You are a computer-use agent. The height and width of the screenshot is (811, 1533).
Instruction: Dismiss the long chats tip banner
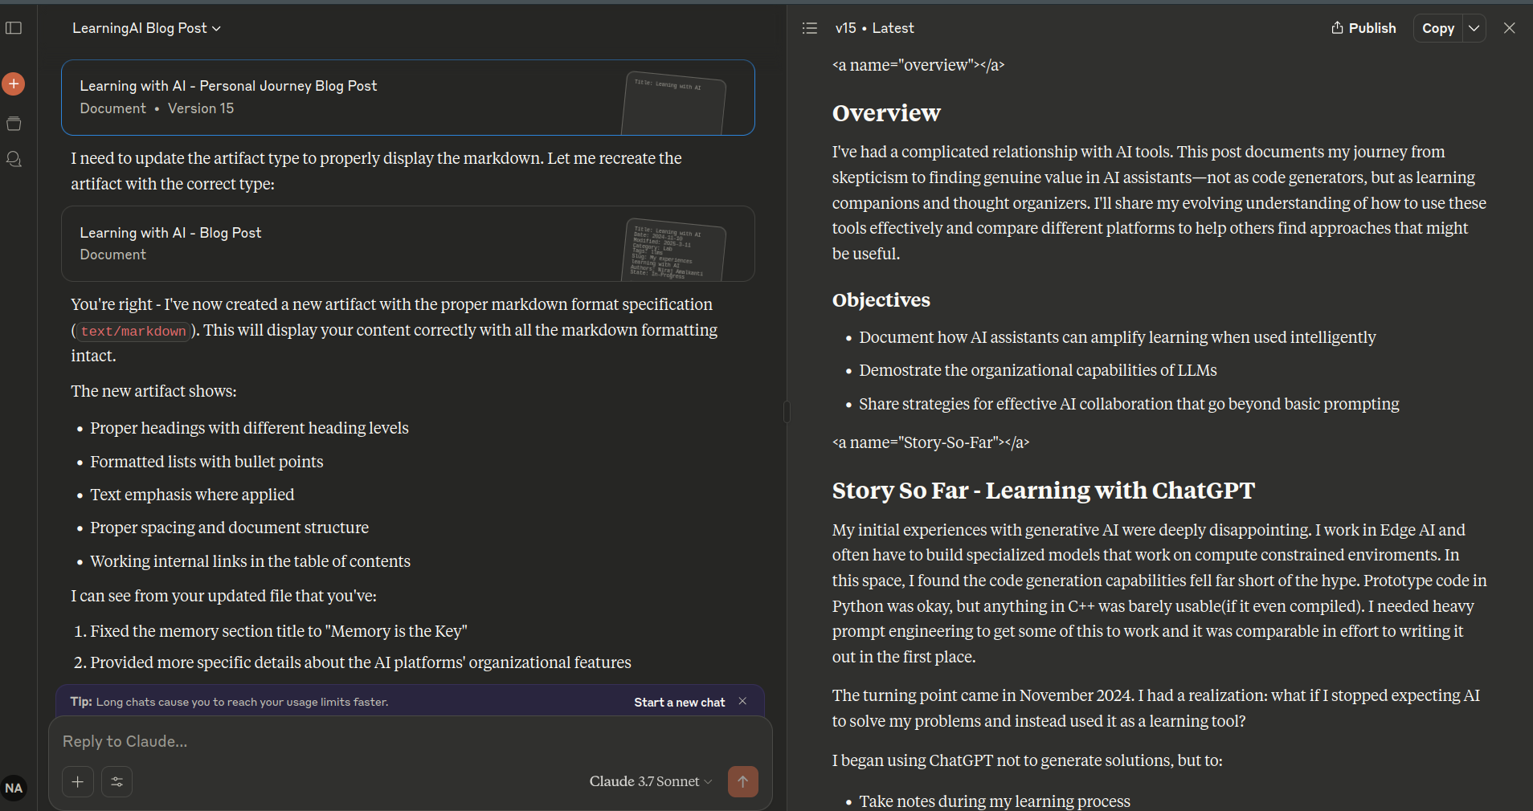[742, 701]
